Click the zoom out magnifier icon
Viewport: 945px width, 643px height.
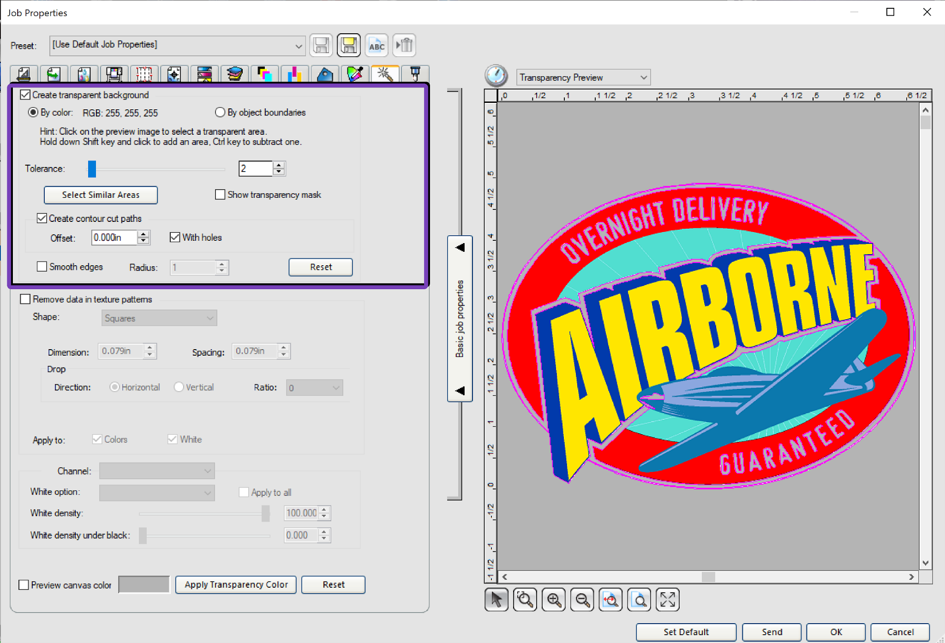tap(582, 600)
